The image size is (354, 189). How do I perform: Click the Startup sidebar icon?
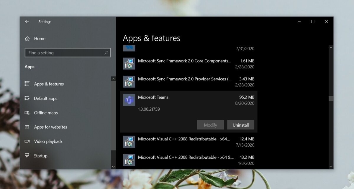(27, 156)
